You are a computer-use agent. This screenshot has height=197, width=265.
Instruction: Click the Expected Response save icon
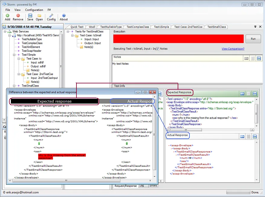coord(255,94)
